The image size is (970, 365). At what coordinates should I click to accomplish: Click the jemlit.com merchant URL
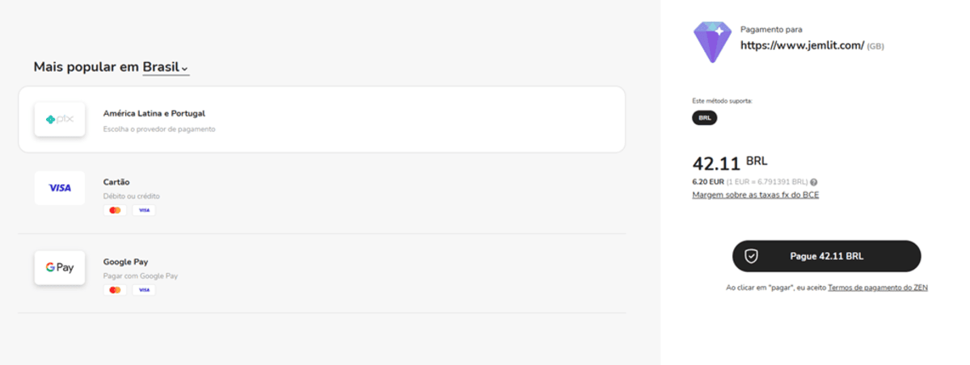pos(802,45)
